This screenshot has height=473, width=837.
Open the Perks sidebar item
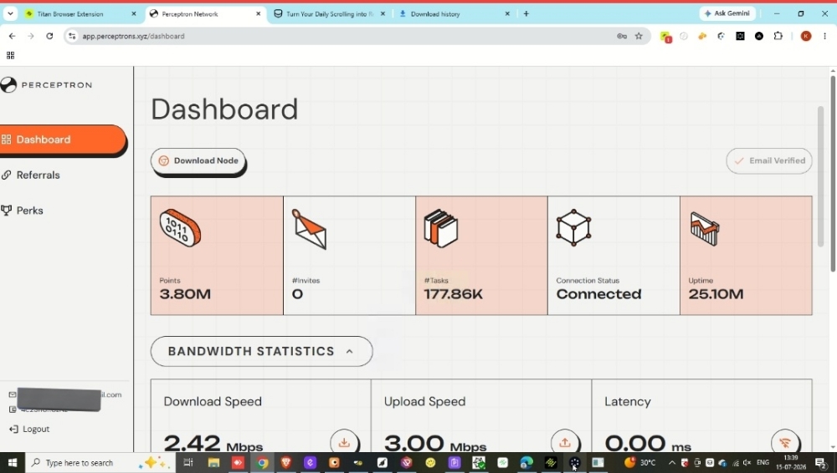click(x=23, y=211)
